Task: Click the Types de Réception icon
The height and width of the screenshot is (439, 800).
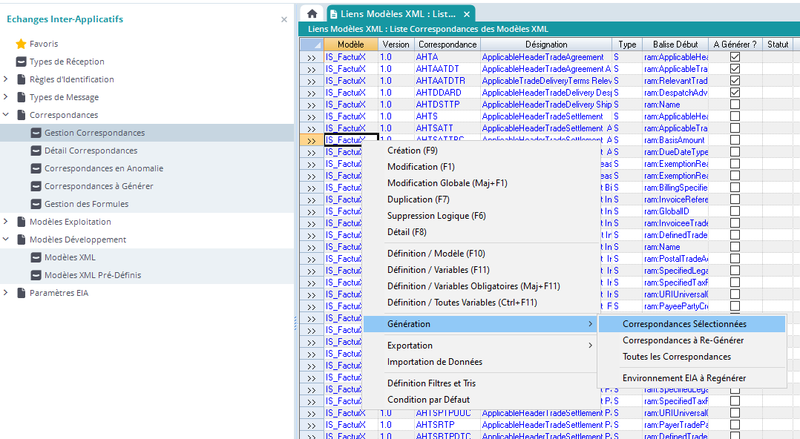Action: tap(21, 62)
